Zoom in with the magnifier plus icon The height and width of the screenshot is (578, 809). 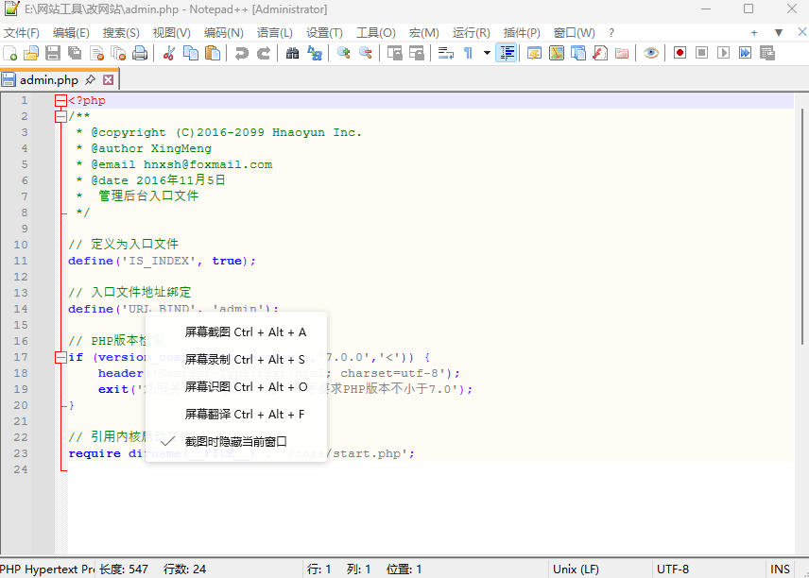coord(343,53)
